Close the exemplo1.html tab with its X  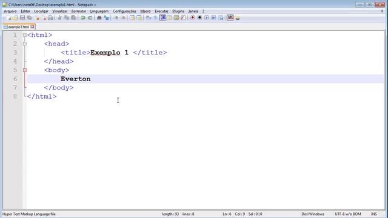tap(32, 27)
